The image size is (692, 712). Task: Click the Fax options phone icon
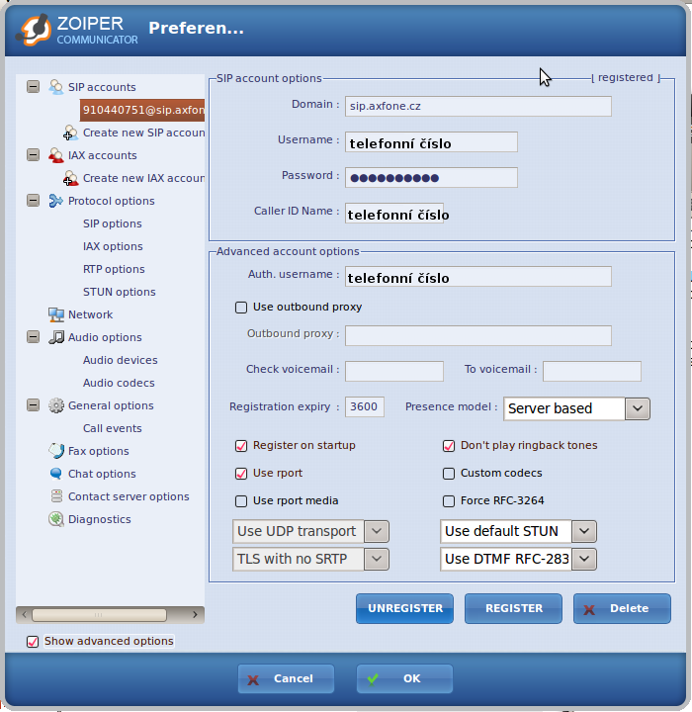pyautogui.click(x=55, y=451)
